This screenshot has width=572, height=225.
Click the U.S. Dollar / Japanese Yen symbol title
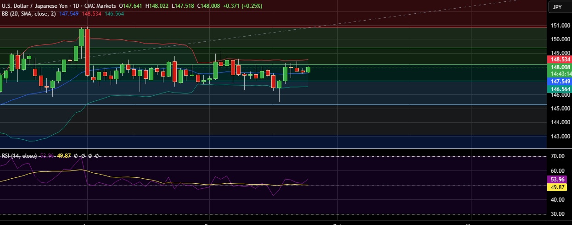35,6
